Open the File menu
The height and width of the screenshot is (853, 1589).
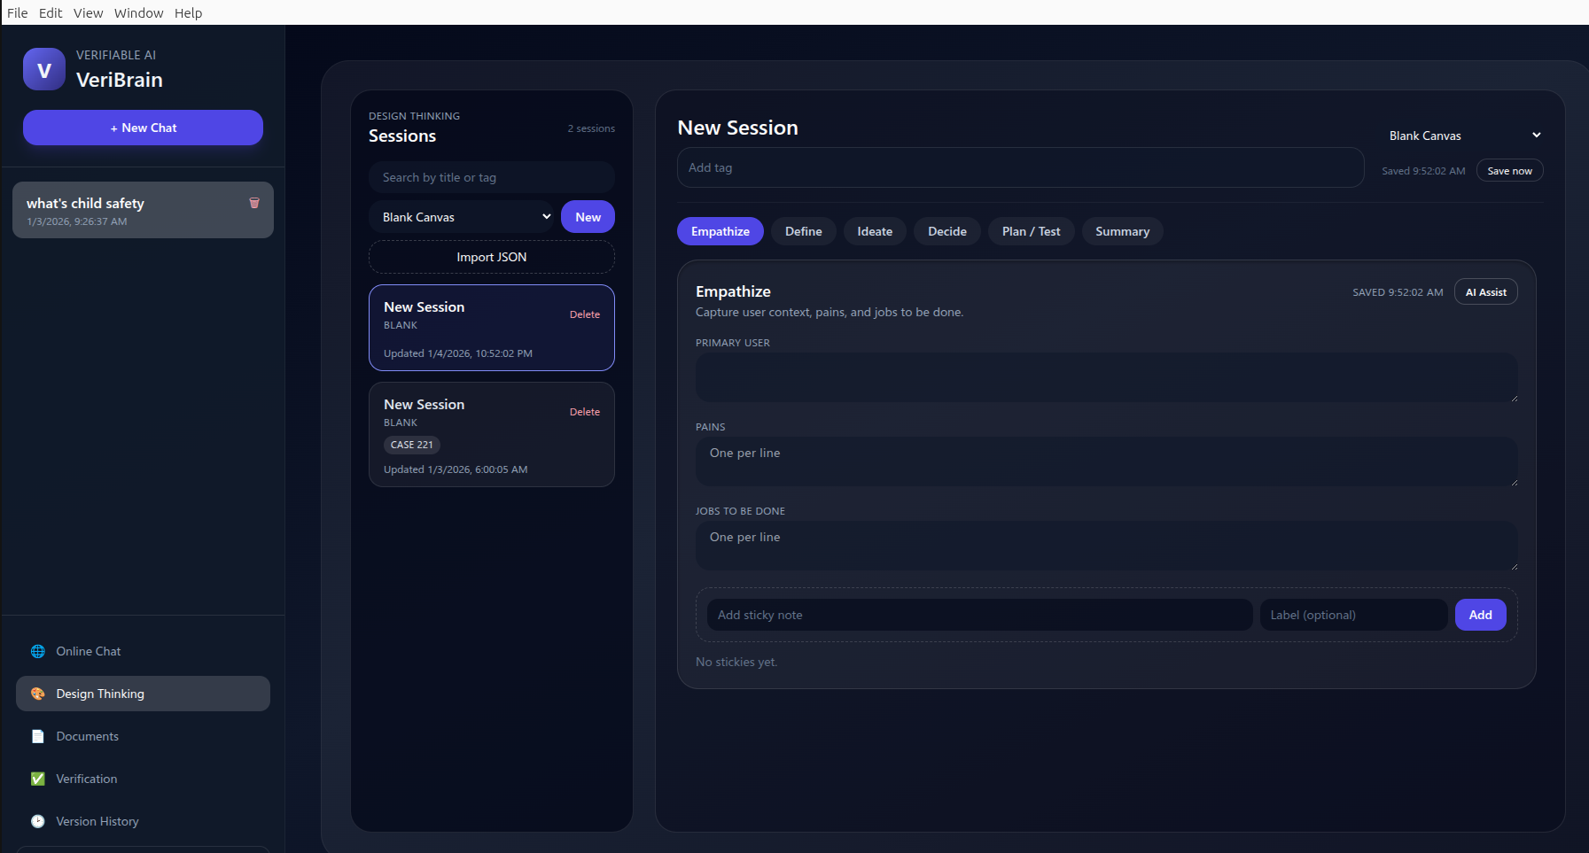point(18,12)
